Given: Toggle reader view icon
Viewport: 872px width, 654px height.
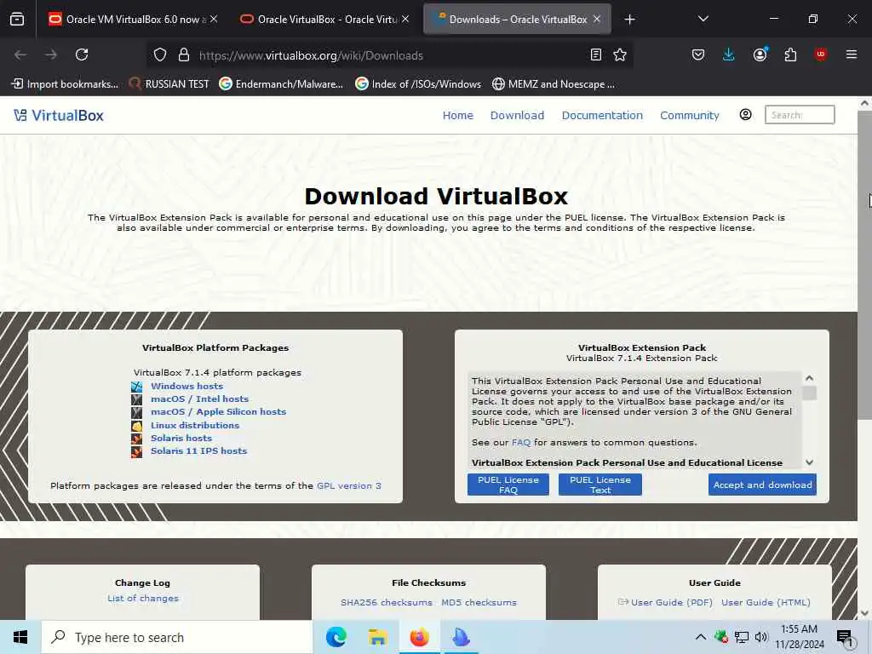Looking at the screenshot, I should [x=595, y=54].
